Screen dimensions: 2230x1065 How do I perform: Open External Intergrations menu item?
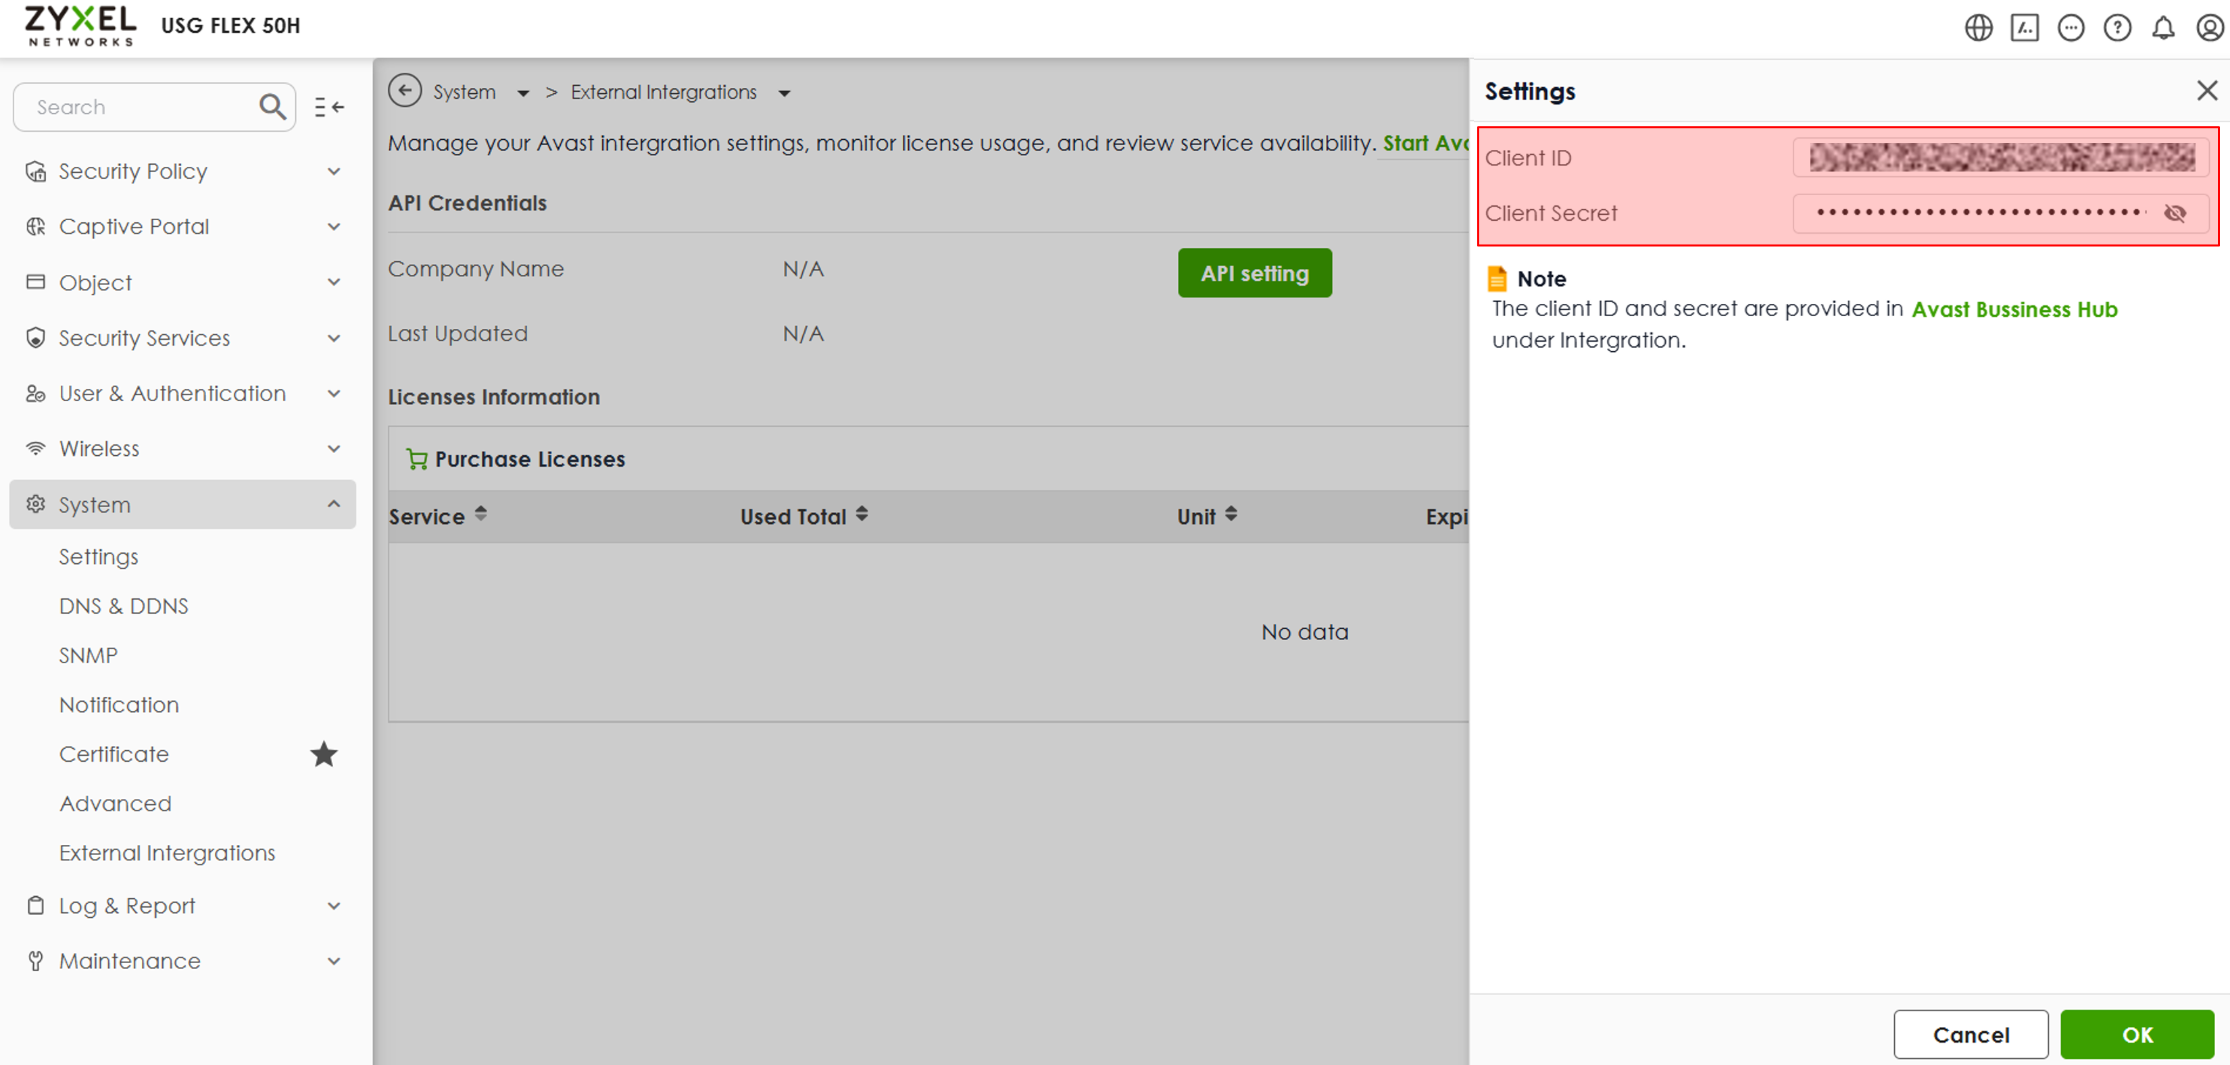[x=167, y=852]
